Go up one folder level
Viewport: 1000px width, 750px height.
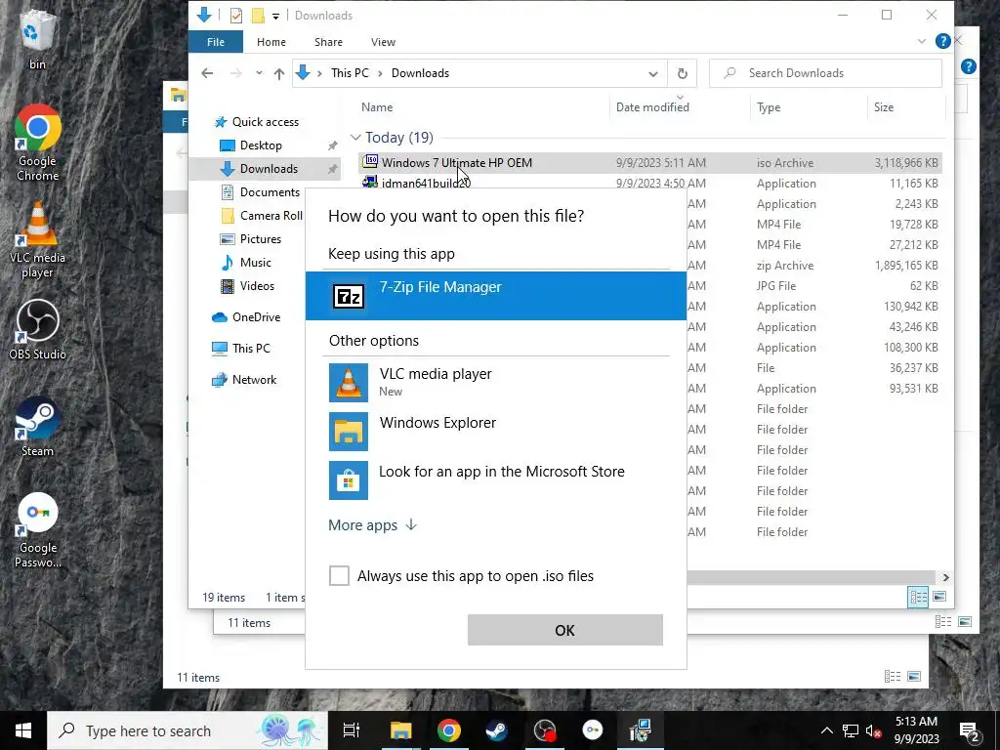278,73
